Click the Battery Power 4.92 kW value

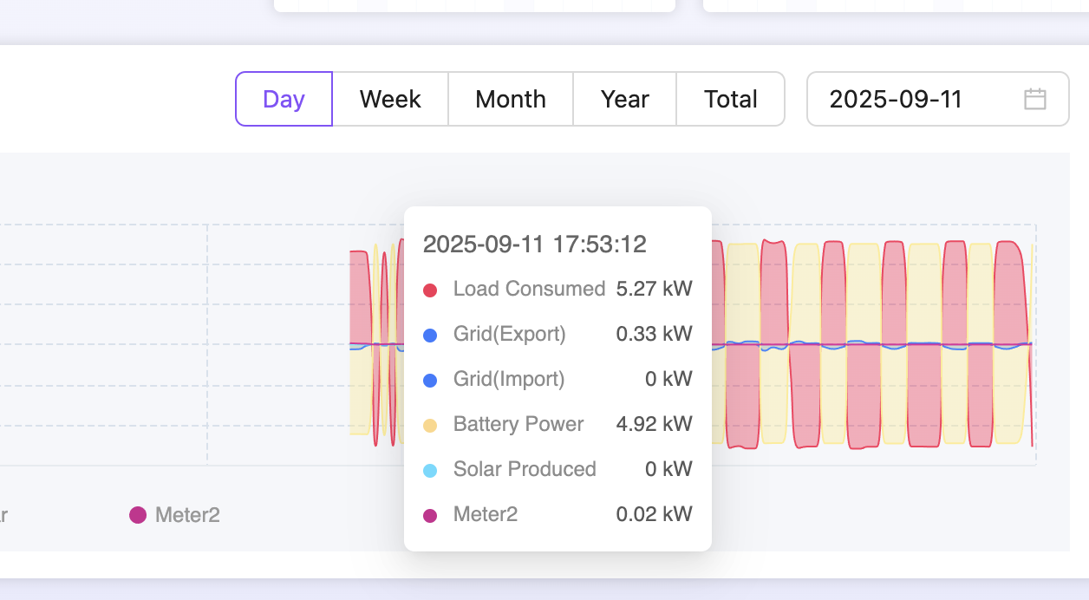(x=654, y=424)
